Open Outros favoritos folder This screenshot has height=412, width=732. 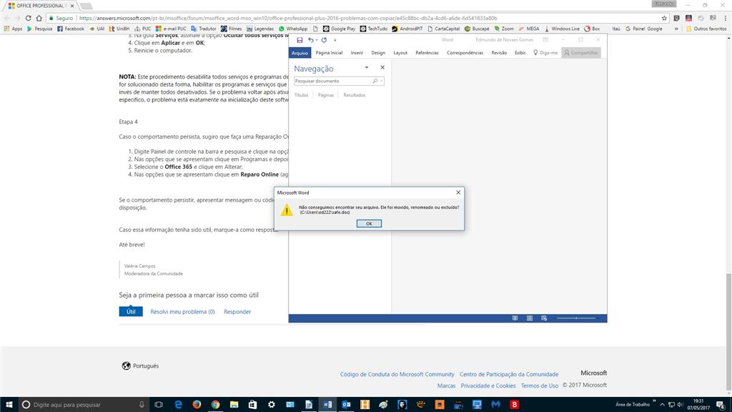point(706,29)
